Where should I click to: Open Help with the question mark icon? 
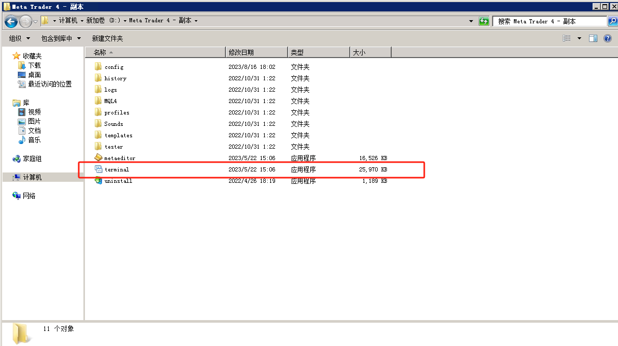tap(608, 38)
